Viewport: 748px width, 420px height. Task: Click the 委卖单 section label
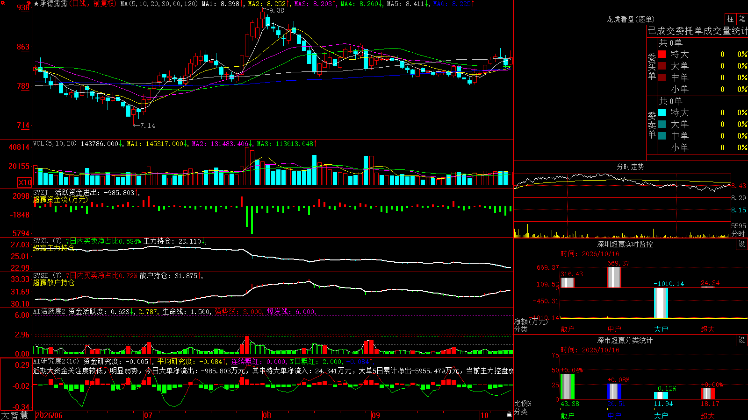pyautogui.click(x=652, y=125)
